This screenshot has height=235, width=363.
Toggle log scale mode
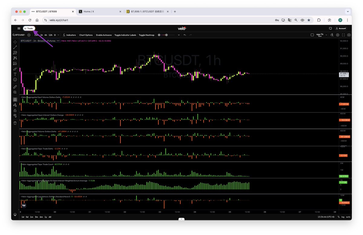pos(343,217)
